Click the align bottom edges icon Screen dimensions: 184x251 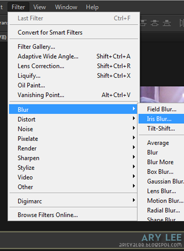coord(167,23)
